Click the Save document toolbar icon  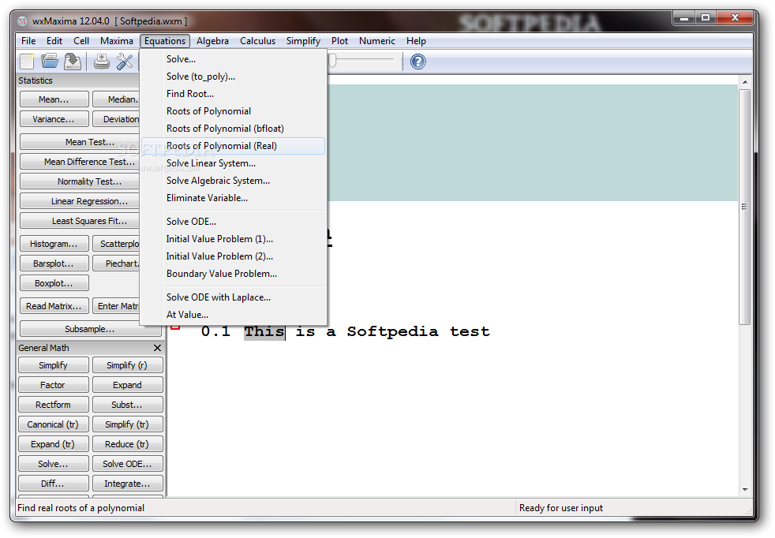click(72, 62)
